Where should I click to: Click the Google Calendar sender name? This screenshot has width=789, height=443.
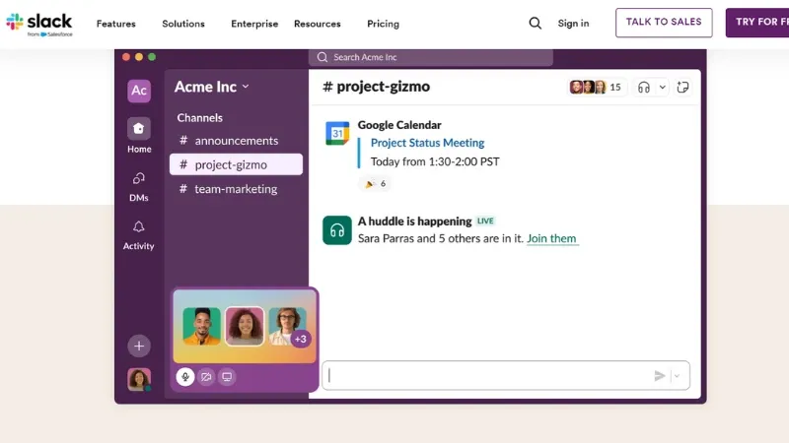pyautogui.click(x=399, y=125)
